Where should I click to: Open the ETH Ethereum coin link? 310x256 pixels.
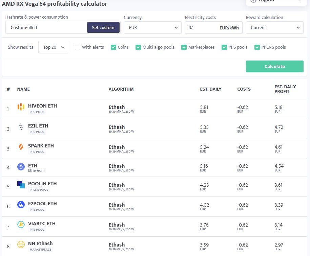click(33, 166)
